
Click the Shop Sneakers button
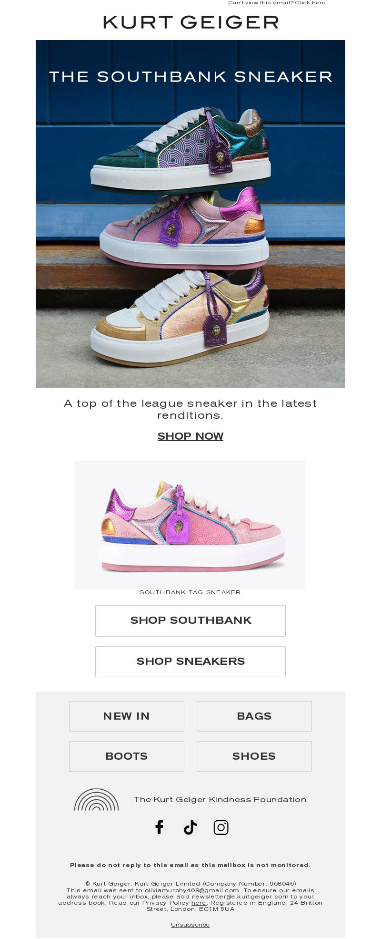pos(190,661)
